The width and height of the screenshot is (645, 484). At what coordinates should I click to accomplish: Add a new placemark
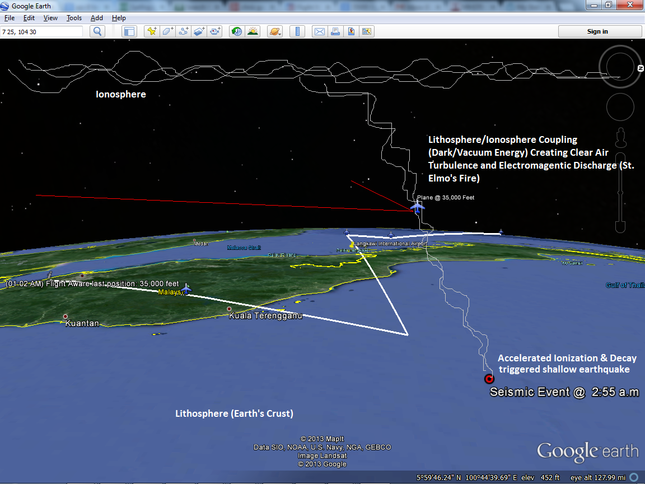[x=152, y=31]
